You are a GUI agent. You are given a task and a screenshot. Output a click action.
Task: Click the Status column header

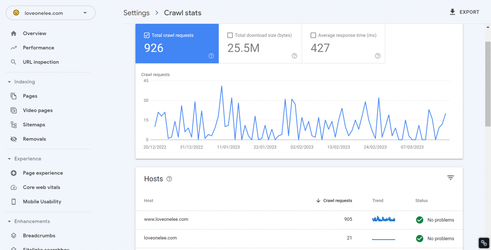[421, 201]
